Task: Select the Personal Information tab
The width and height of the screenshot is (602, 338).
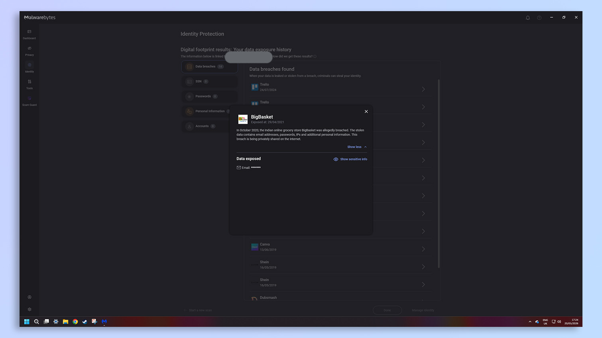Action: [206, 111]
